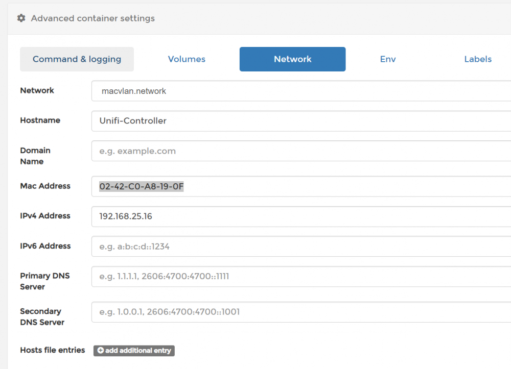Add an additional hosts file entry
Image resolution: width=511 pixels, height=369 pixels.
pos(134,351)
